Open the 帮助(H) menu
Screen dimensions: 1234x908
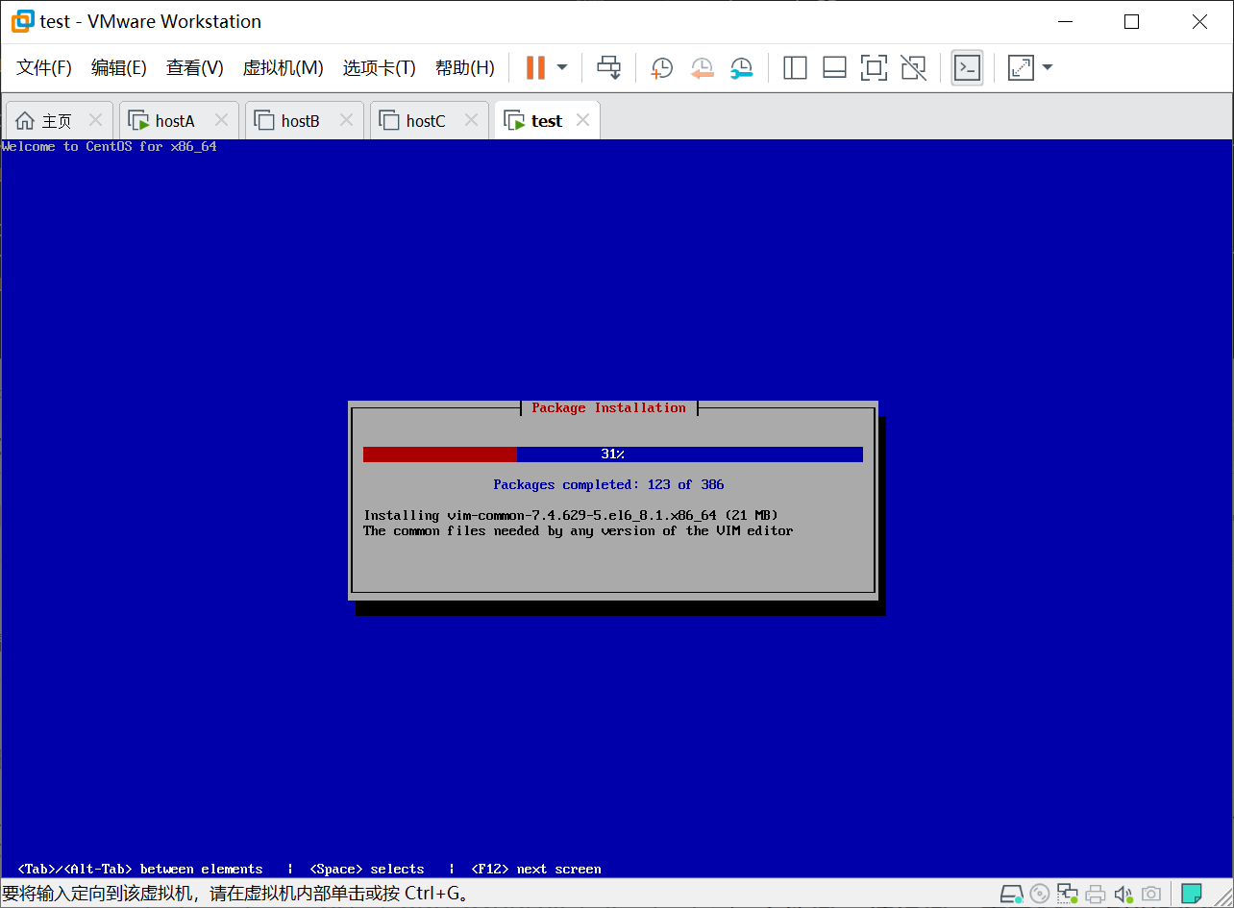click(x=464, y=67)
